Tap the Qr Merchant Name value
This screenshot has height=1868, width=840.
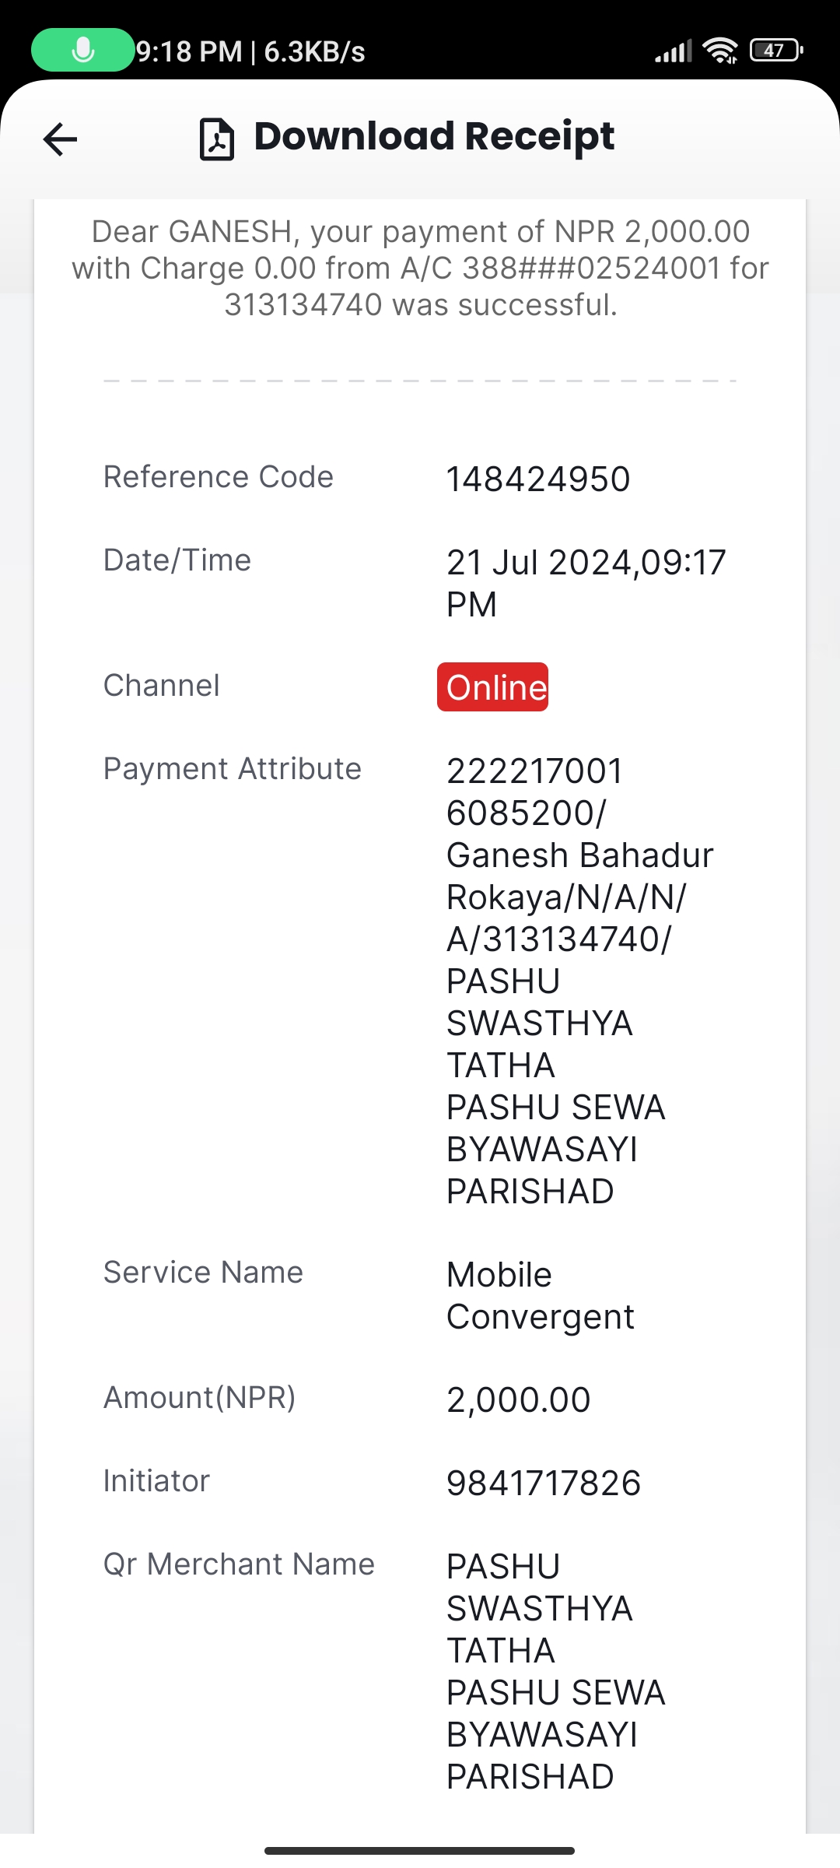[555, 1672]
